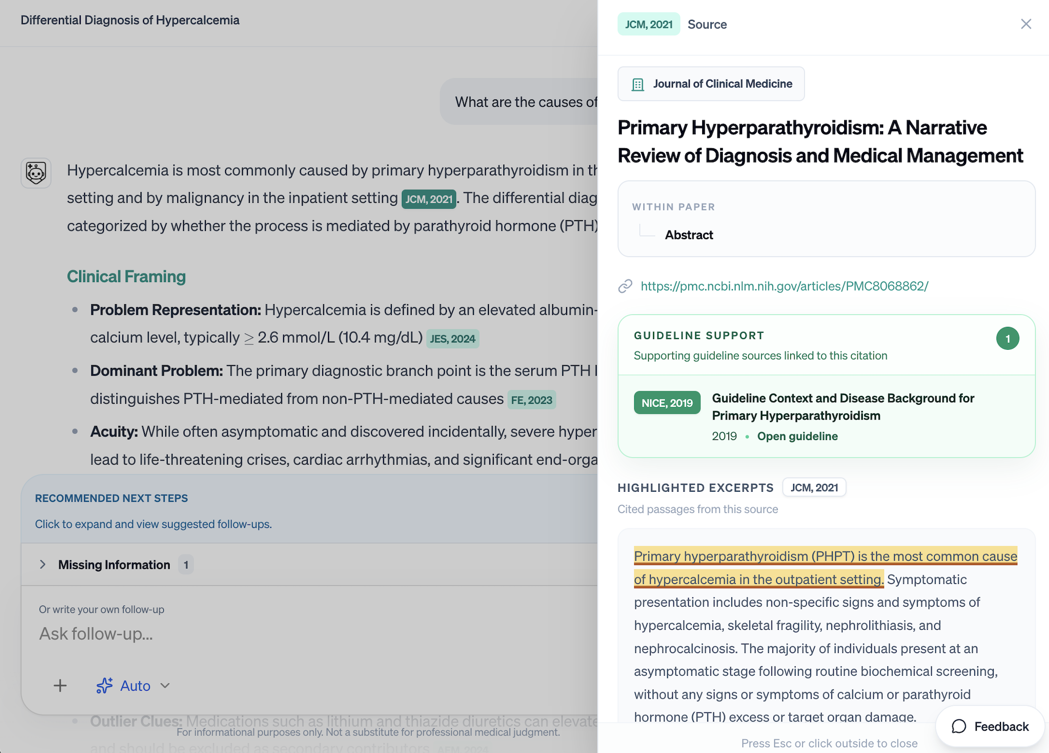Viewport: 1049px width, 753px height.
Task: Click the FE, 2023 citation tag
Action: (531, 400)
